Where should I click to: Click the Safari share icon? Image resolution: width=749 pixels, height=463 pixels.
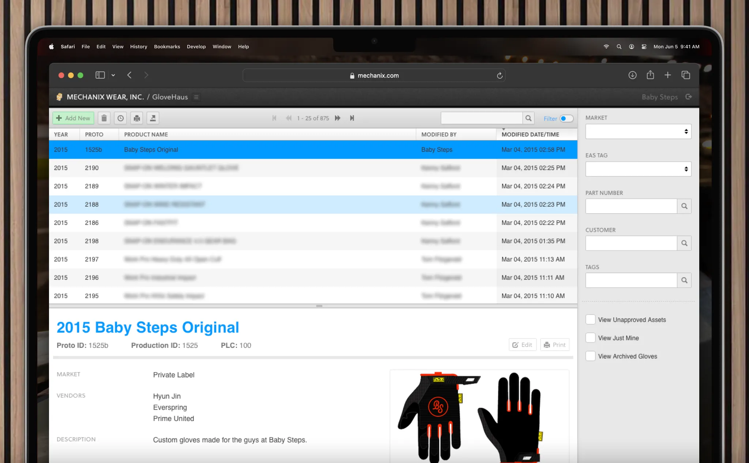pyautogui.click(x=650, y=75)
